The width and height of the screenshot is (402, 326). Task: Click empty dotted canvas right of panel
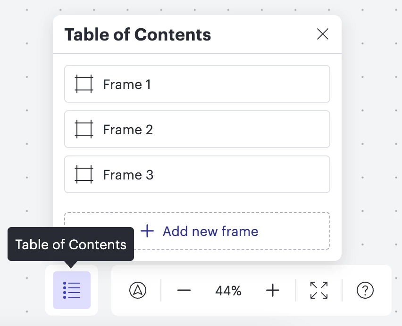[373, 141]
